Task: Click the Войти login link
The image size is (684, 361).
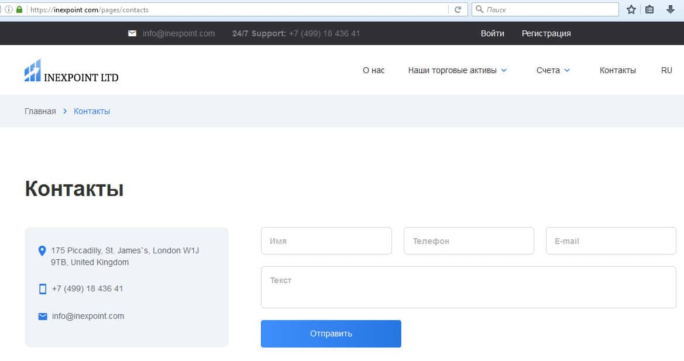Action: coord(492,33)
